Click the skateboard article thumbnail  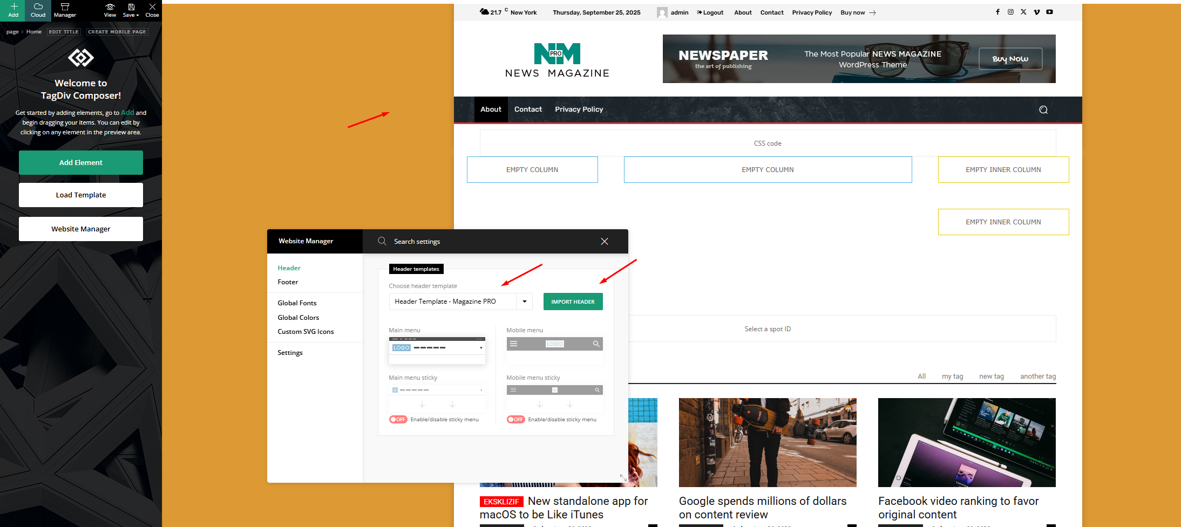(x=768, y=442)
